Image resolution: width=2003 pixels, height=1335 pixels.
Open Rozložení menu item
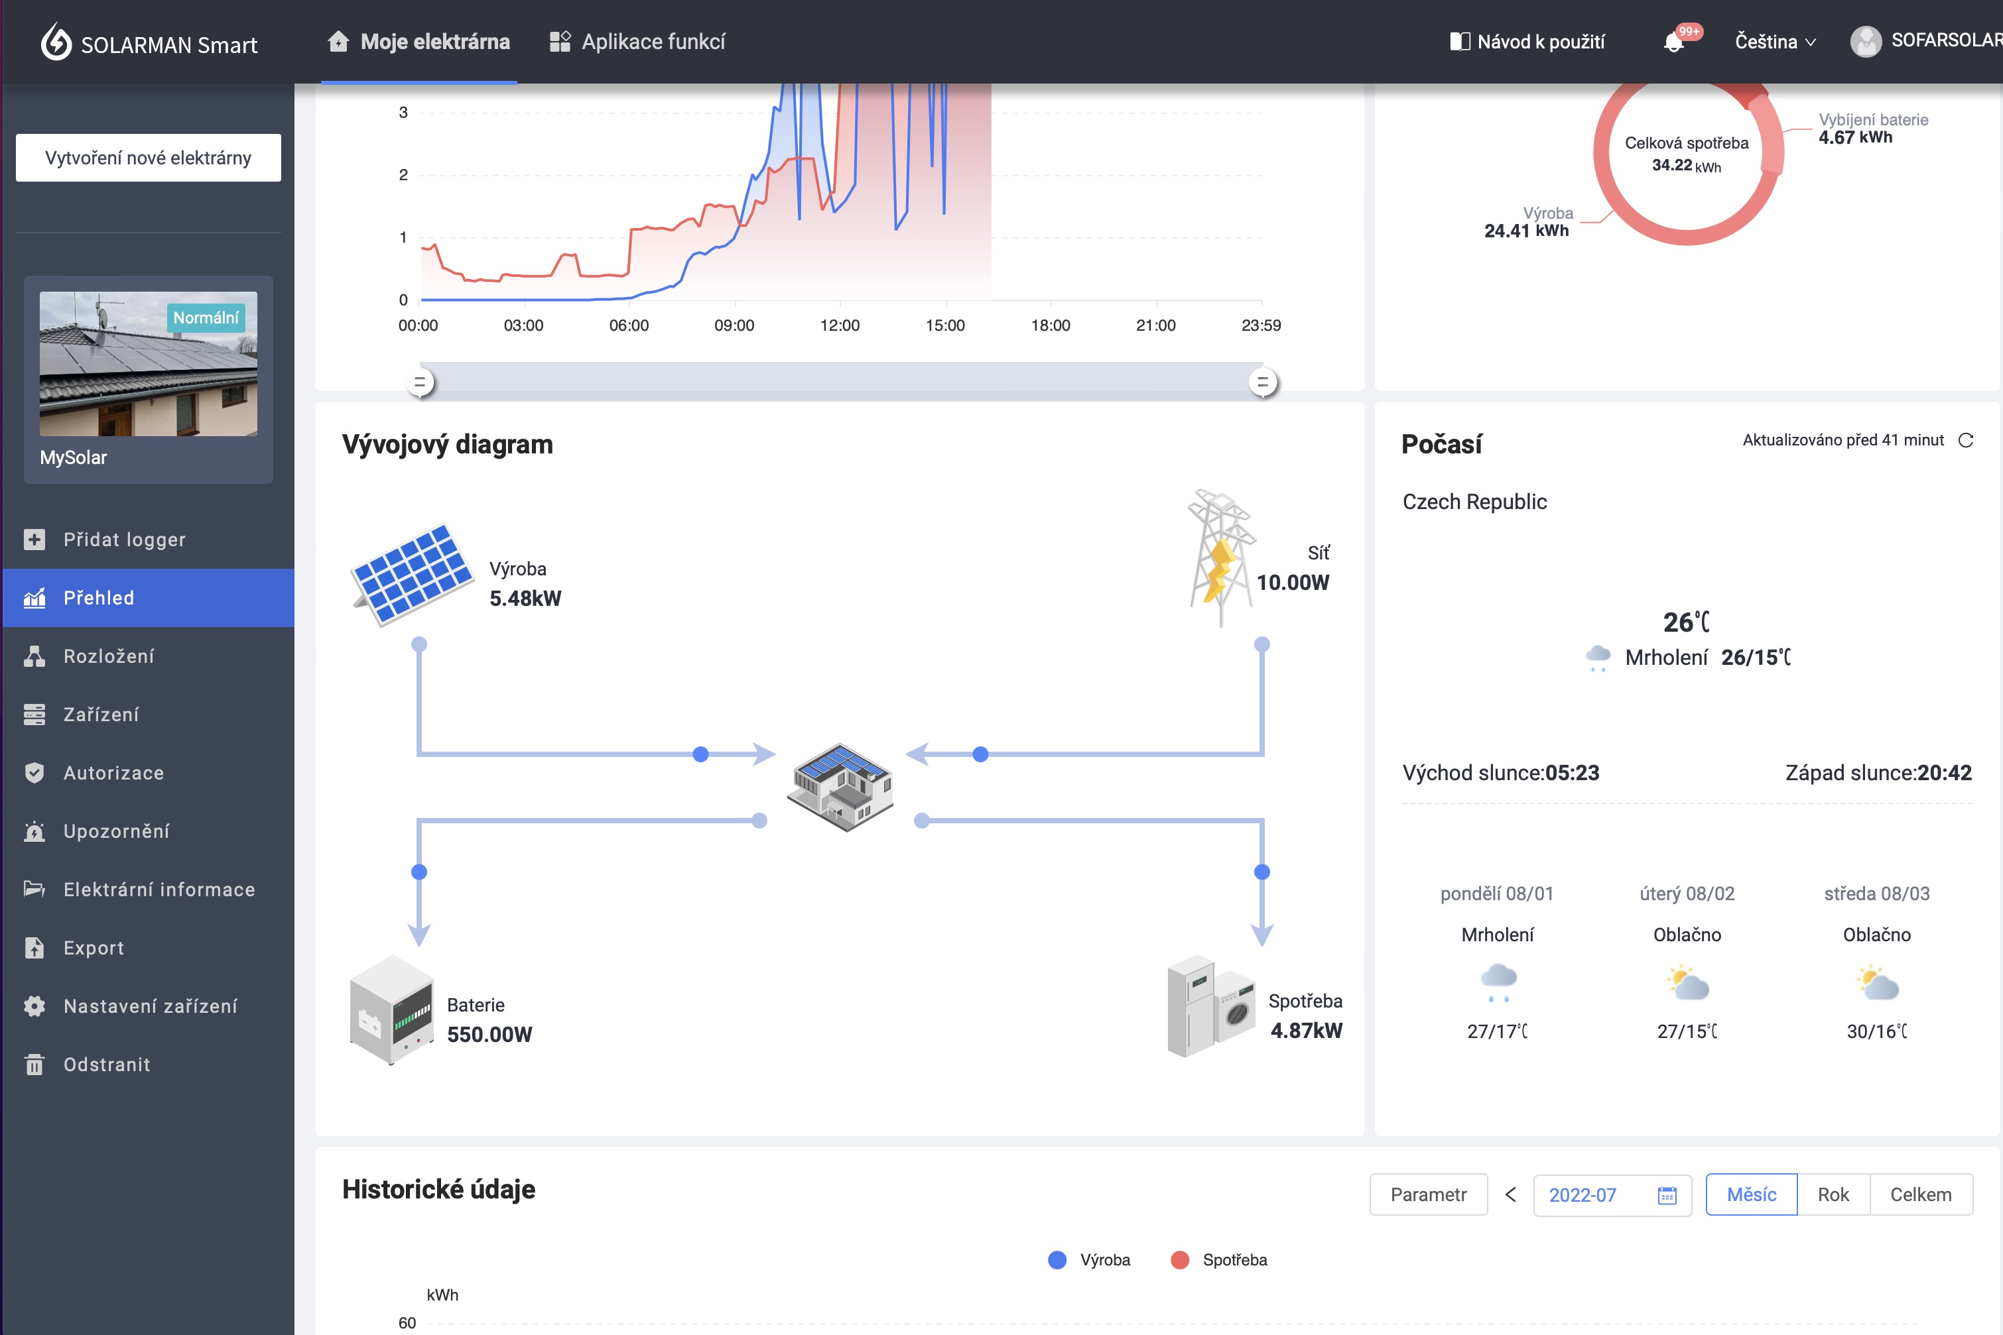tap(149, 656)
